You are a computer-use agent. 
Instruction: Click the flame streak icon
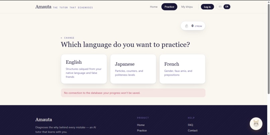tap(187, 26)
